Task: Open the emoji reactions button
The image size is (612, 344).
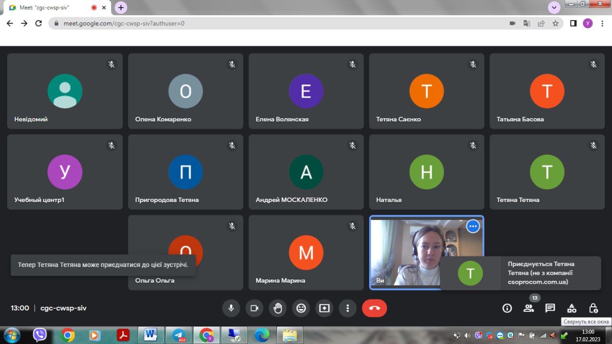Action: coord(301,308)
